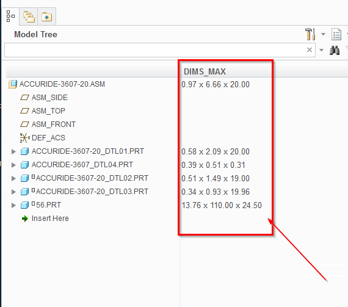Click dimension value 0.34 x 0.93 x 19.96
The width and height of the screenshot is (348, 307).
tap(216, 192)
